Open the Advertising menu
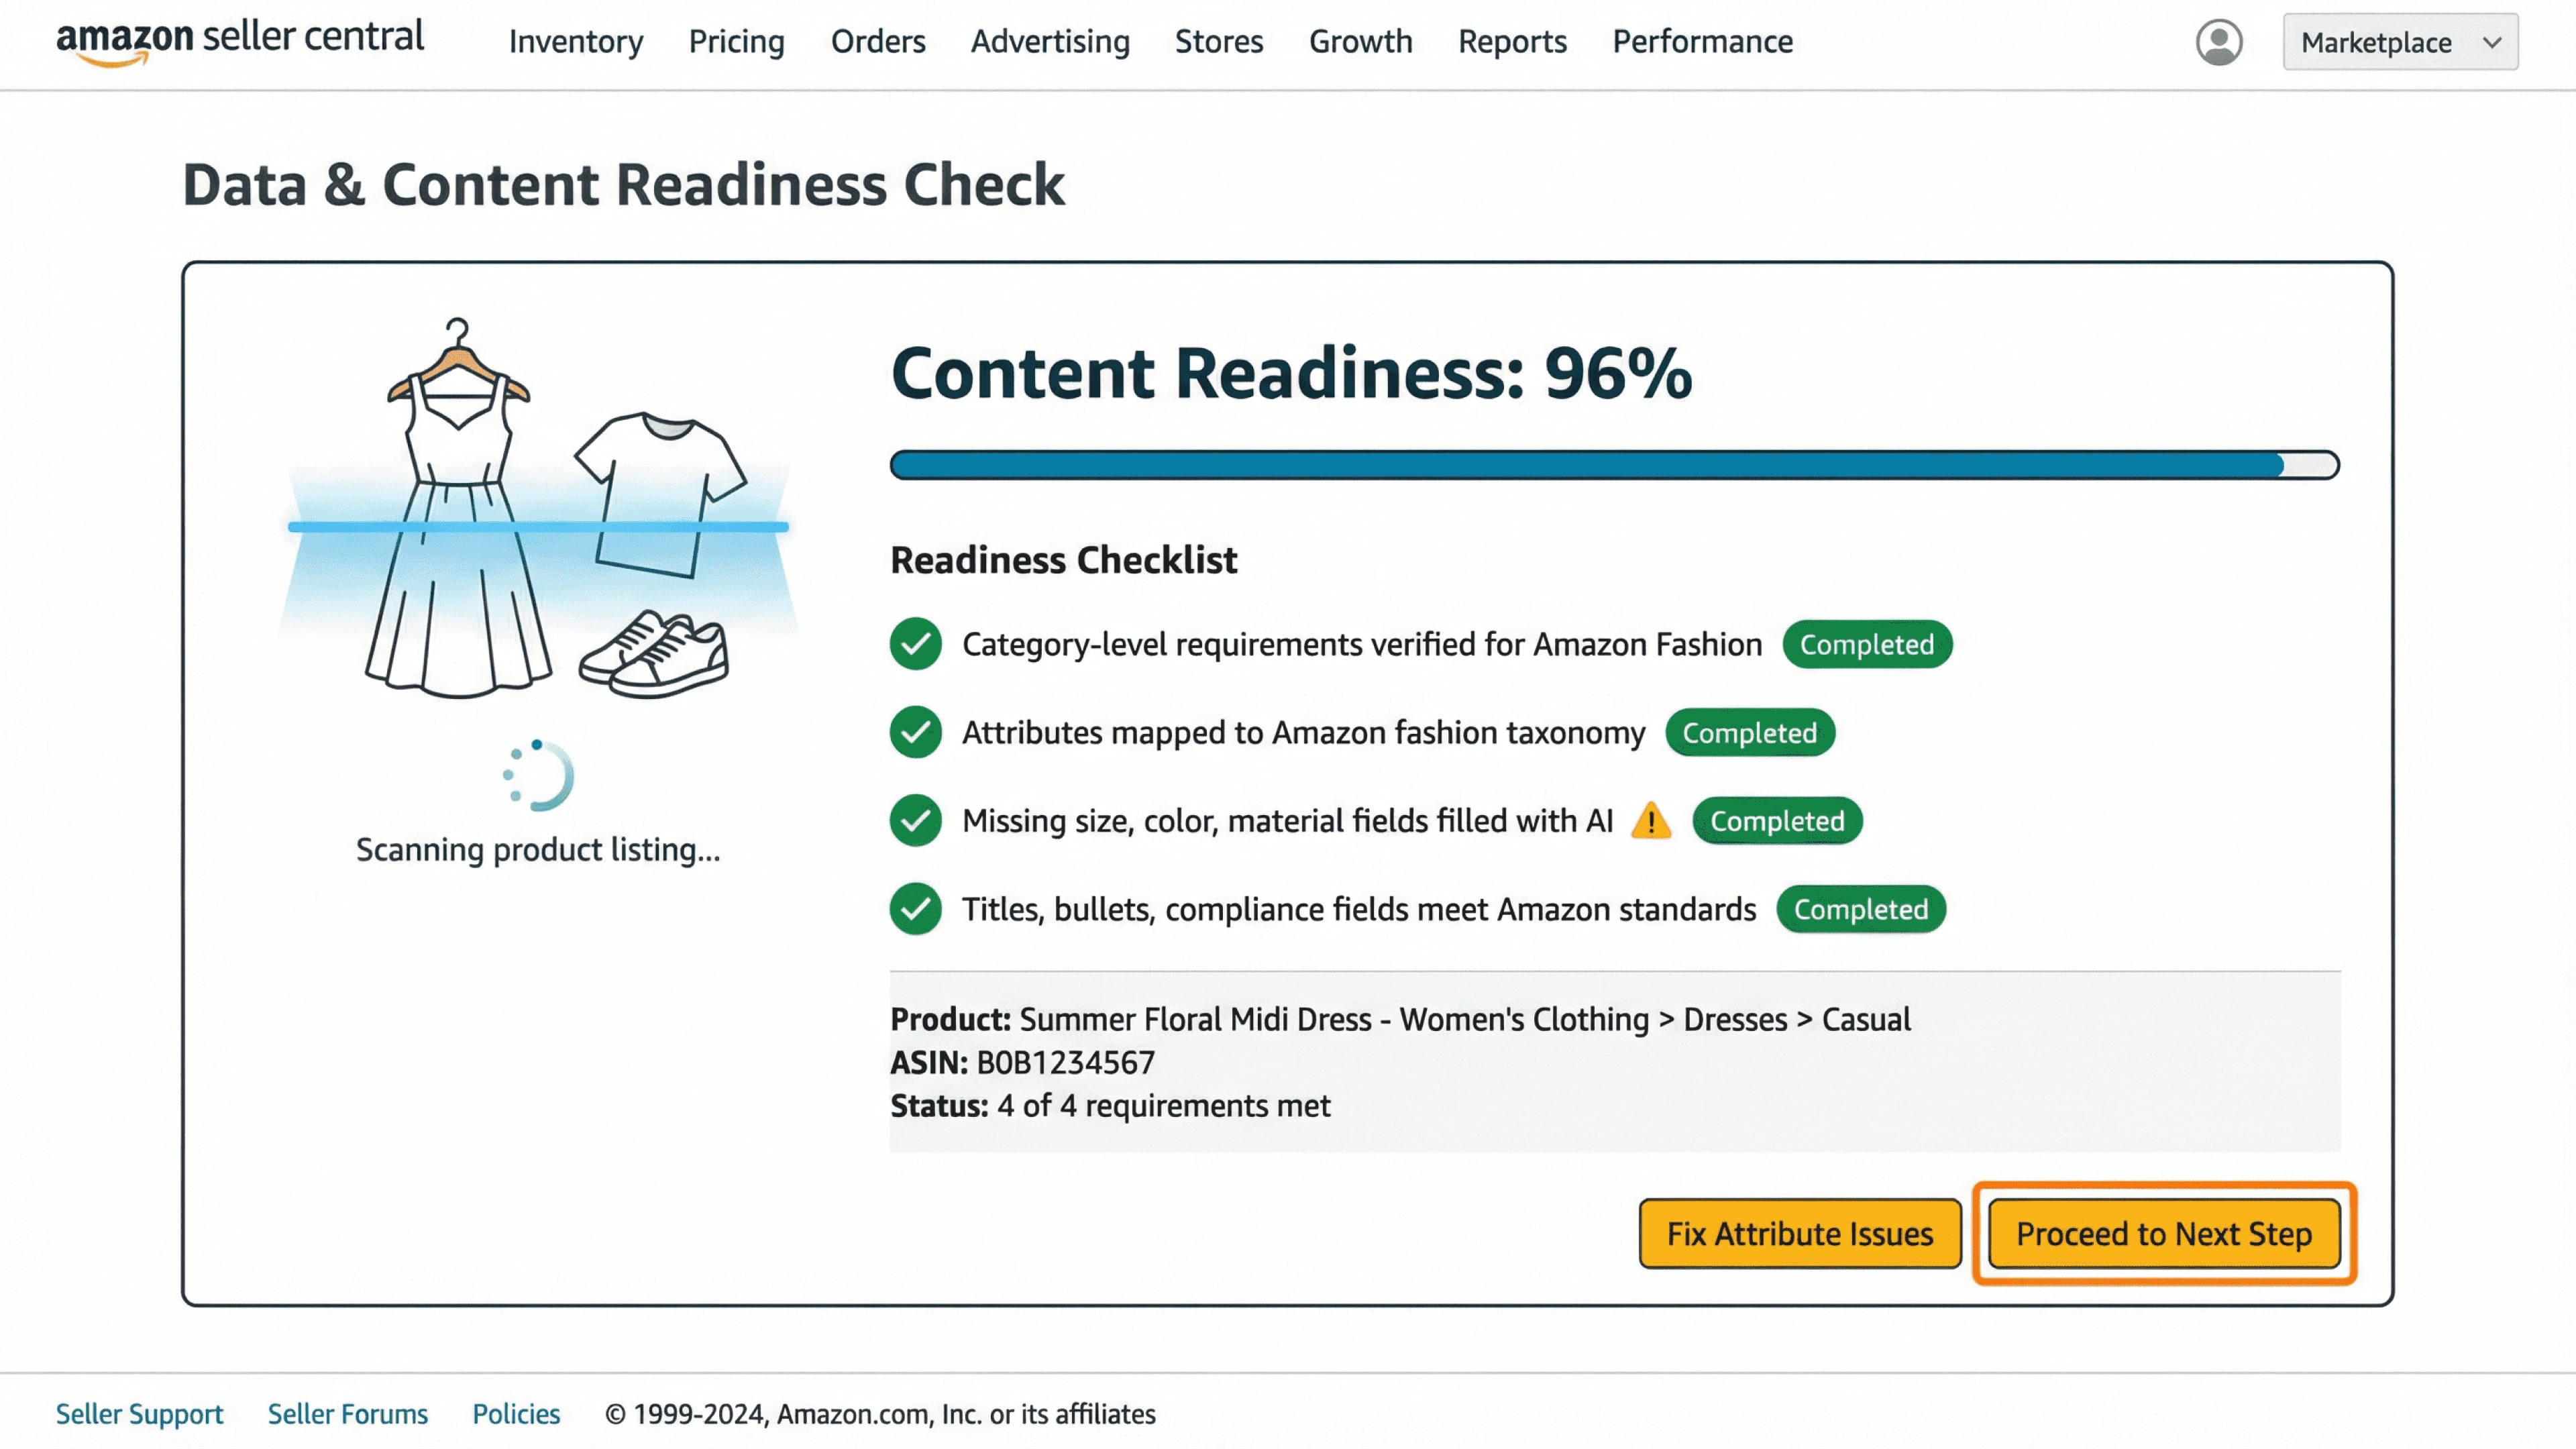The width and height of the screenshot is (2576, 1449). (x=1050, y=42)
